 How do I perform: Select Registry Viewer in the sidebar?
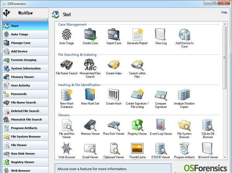pos(25,162)
